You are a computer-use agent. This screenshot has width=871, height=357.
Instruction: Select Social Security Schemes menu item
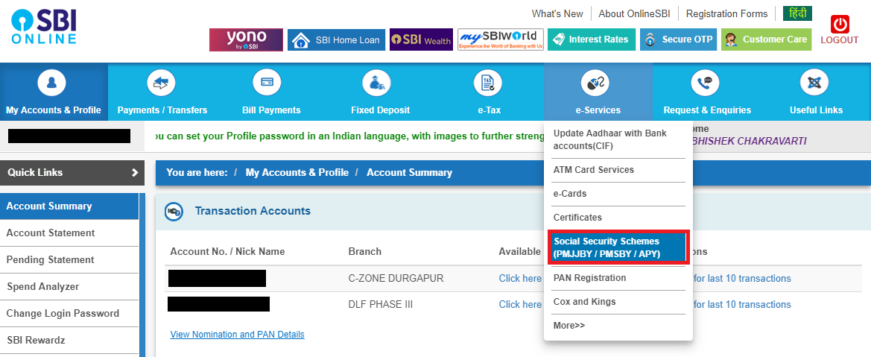[x=618, y=247]
